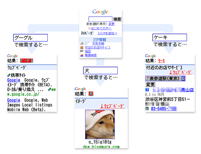Click the 検索 search button
This screenshot has height=154, width=201.
117,19
